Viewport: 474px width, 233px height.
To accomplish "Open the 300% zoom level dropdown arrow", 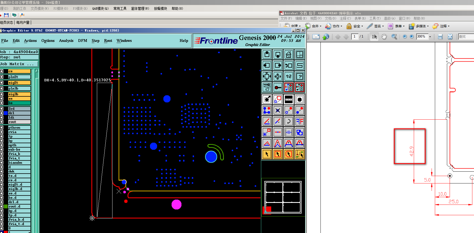I will pos(430,37).
